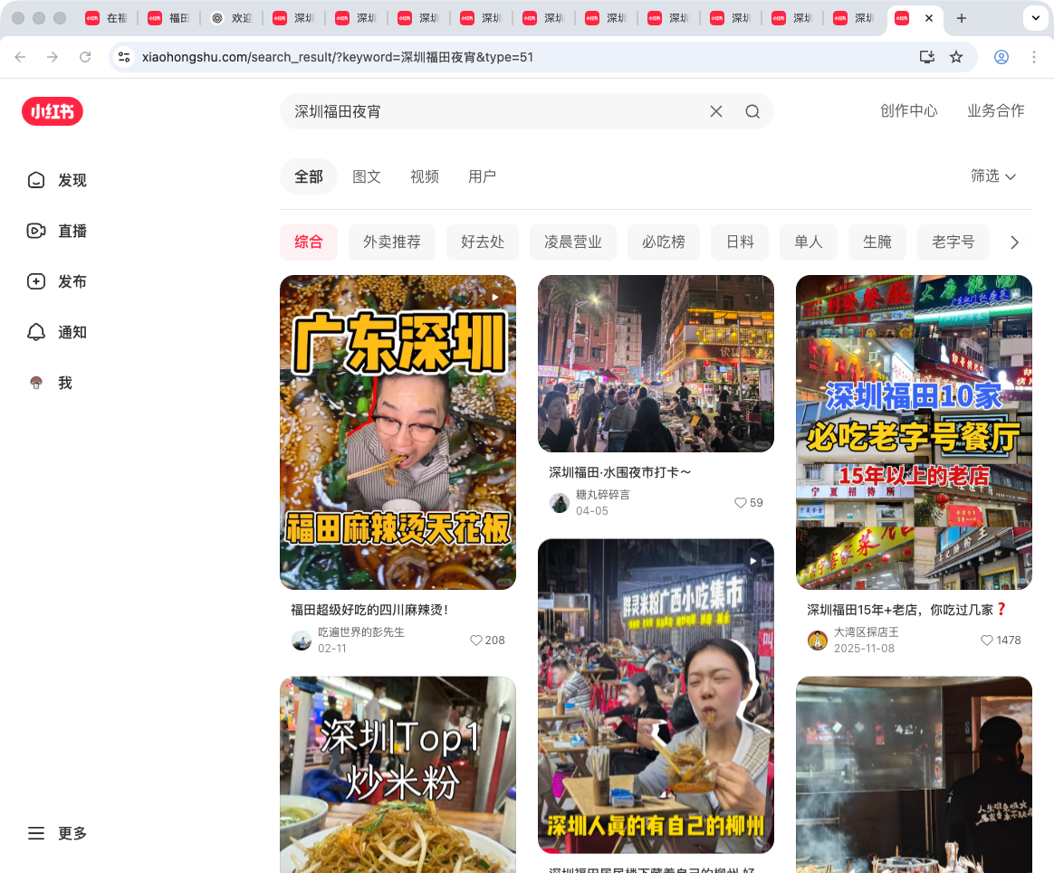The image size is (1054, 873).
Task: Switch to the 视频 tab
Action: tap(425, 176)
